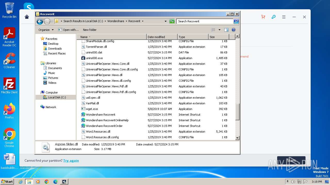Expand Recoverit breadcrumb dropdown arrow
The image size is (330, 185).
tap(143, 21)
